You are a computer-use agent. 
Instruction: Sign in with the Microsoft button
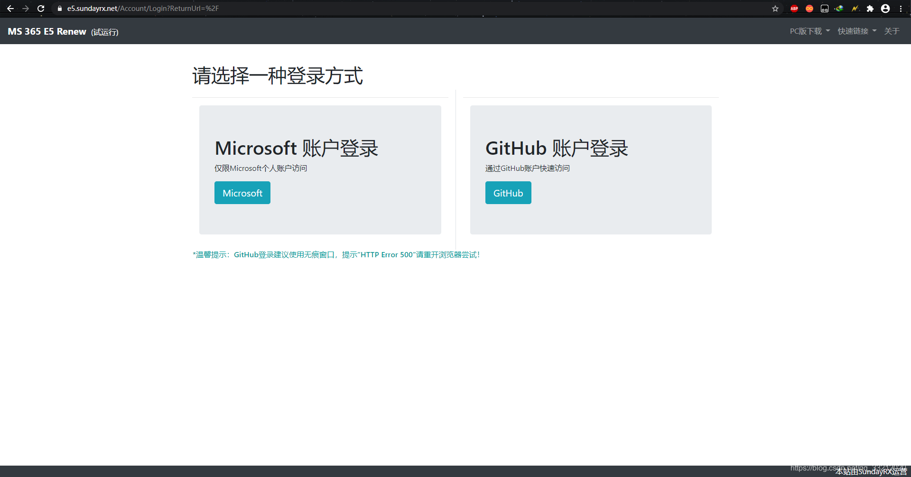pyautogui.click(x=242, y=193)
